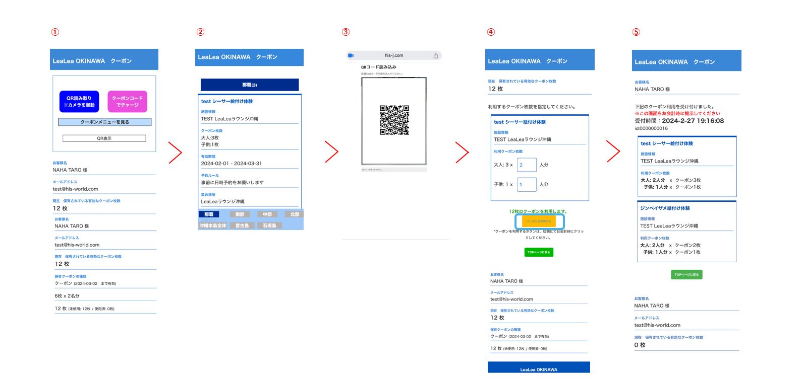
Task: Click the id:0000000016 text
Action: (x=651, y=128)
